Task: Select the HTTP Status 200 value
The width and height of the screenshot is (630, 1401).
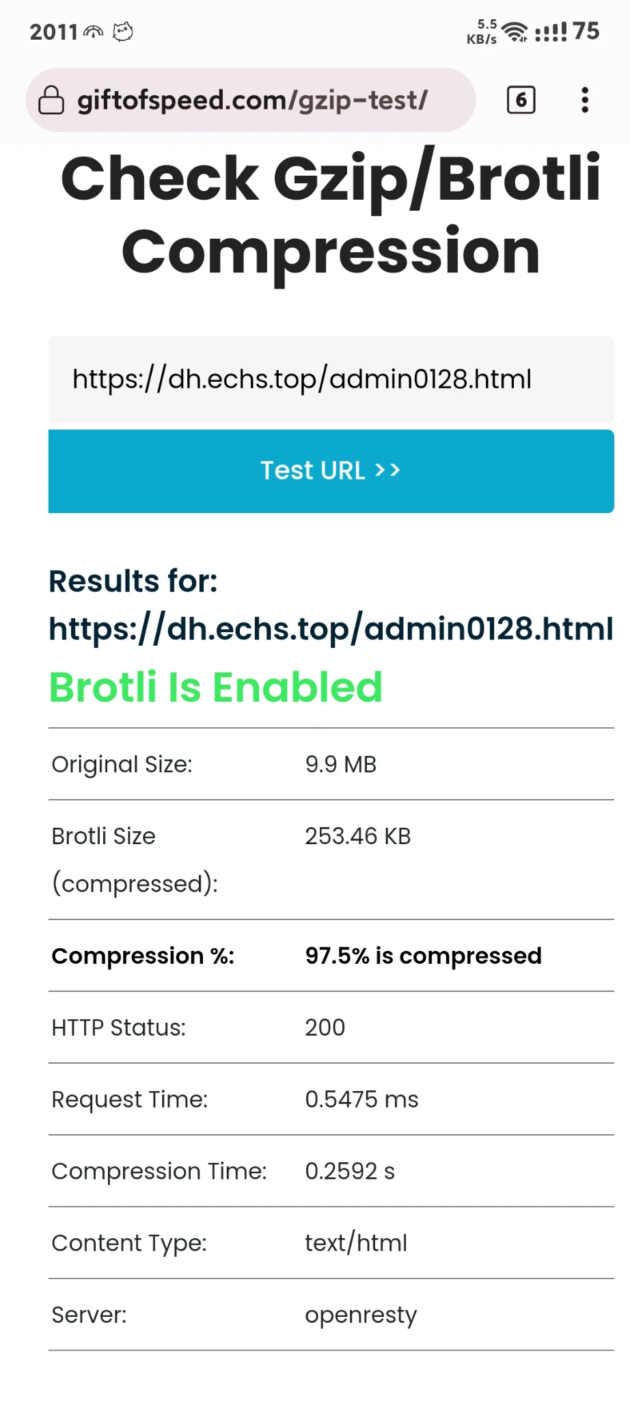Action: pos(325,1027)
